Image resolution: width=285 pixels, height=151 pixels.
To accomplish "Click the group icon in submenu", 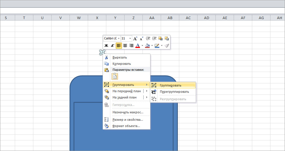I will [154, 85].
